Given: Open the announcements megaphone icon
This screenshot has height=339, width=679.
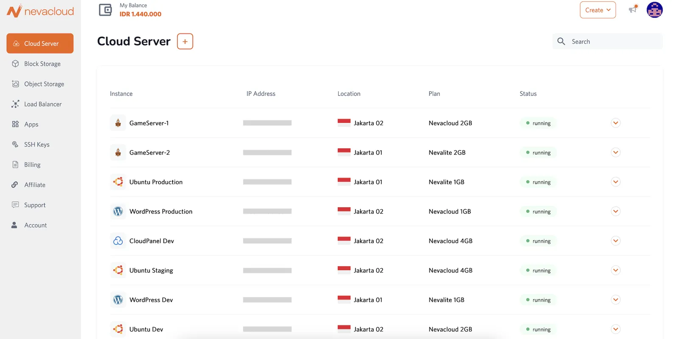Looking at the screenshot, I should [633, 9].
